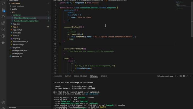Click the editor minimap
The height and width of the screenshot is (109, 193).
183,5
